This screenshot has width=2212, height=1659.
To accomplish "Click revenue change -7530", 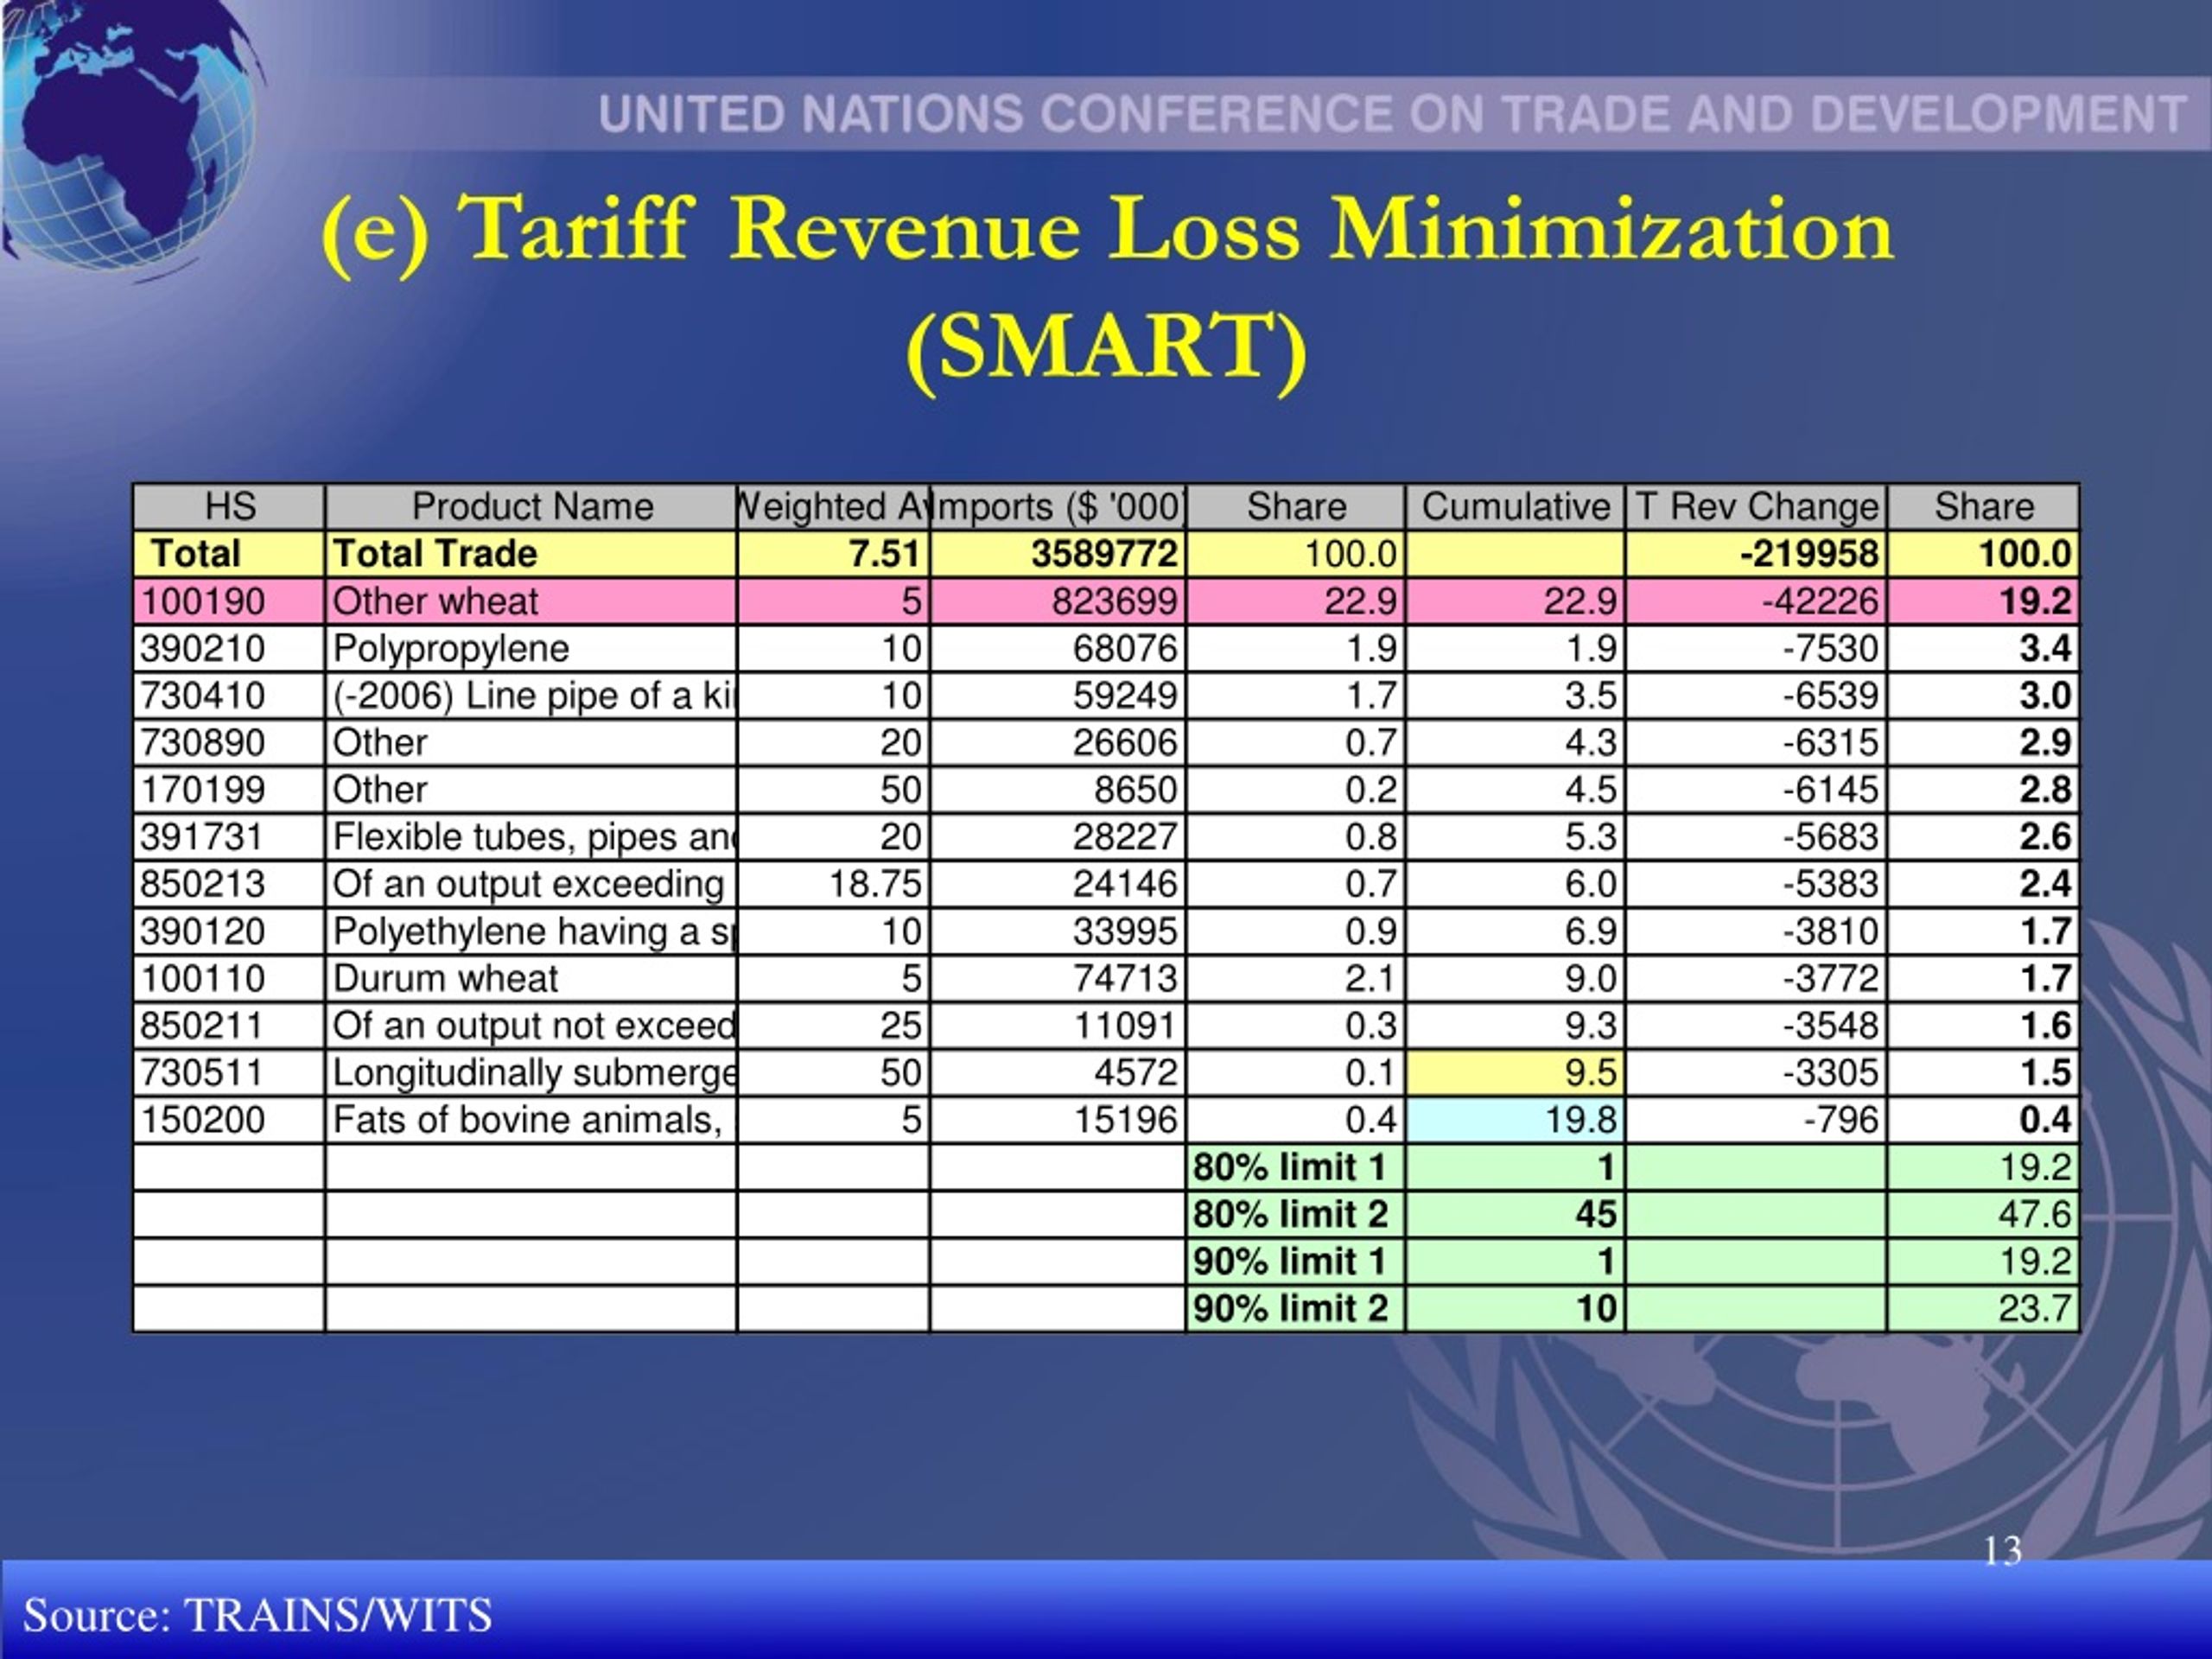I will tap(1756, 648).
